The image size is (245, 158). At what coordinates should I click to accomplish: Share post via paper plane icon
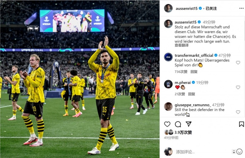188,124
